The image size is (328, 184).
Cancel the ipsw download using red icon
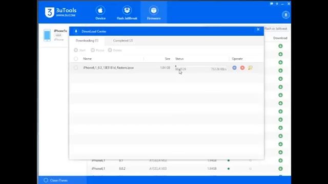[x=242, y=67]
